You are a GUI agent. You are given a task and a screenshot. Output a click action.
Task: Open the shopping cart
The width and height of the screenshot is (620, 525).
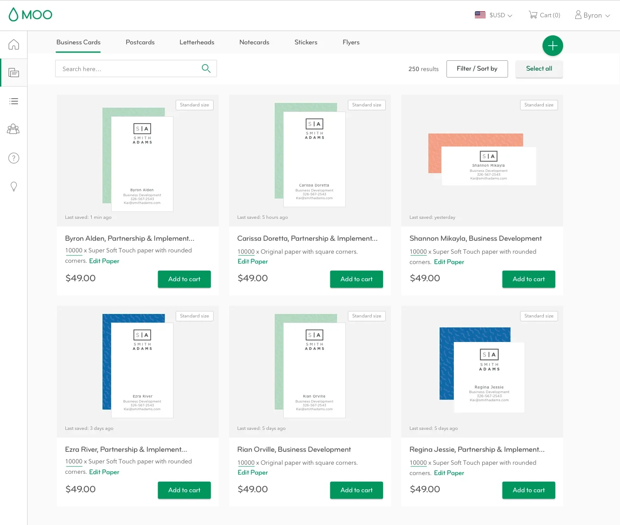coord(544,15)
